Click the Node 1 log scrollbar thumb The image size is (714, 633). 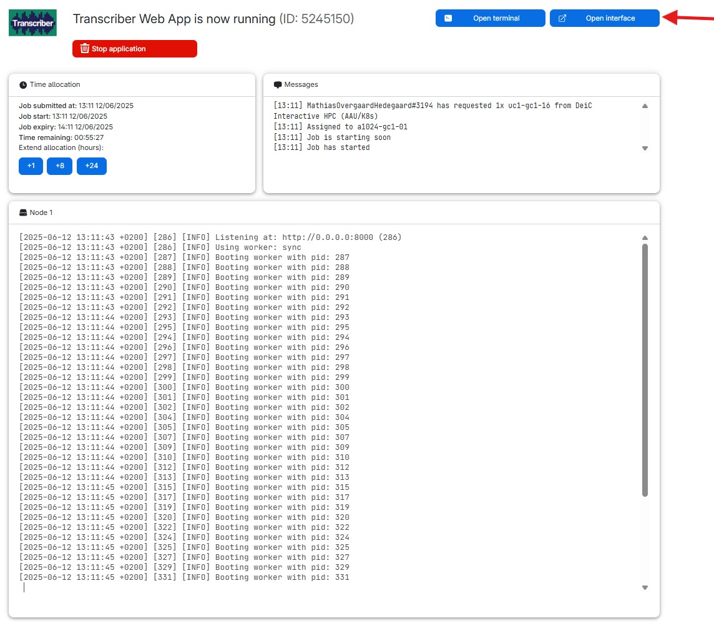point(645,370)
